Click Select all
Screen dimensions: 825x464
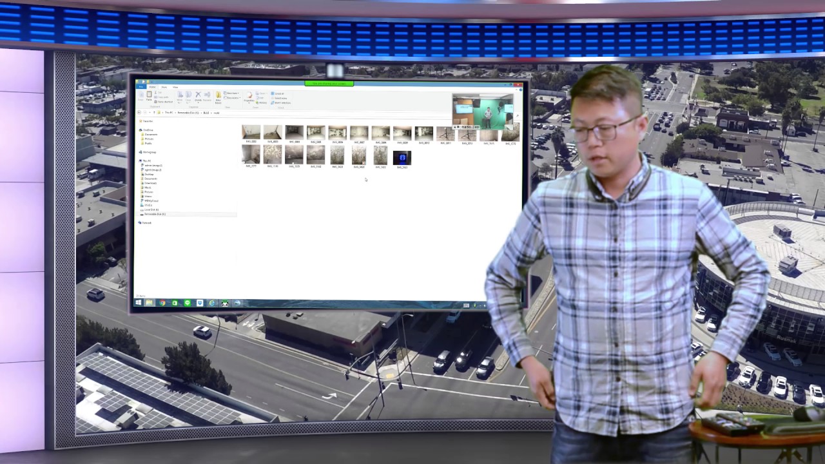[x=277, y=93]
